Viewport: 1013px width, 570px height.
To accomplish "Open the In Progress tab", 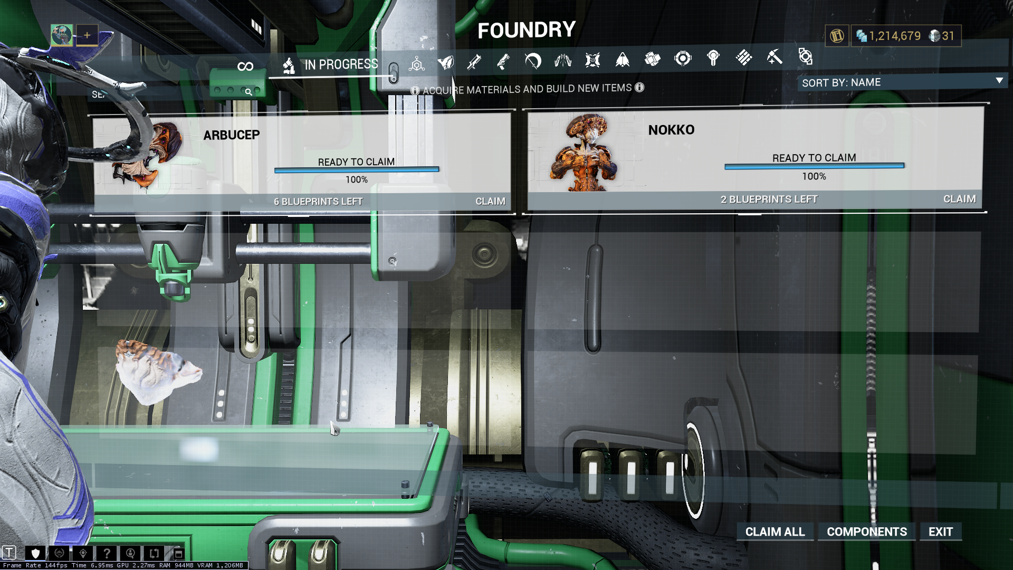I will click(331, 65).
